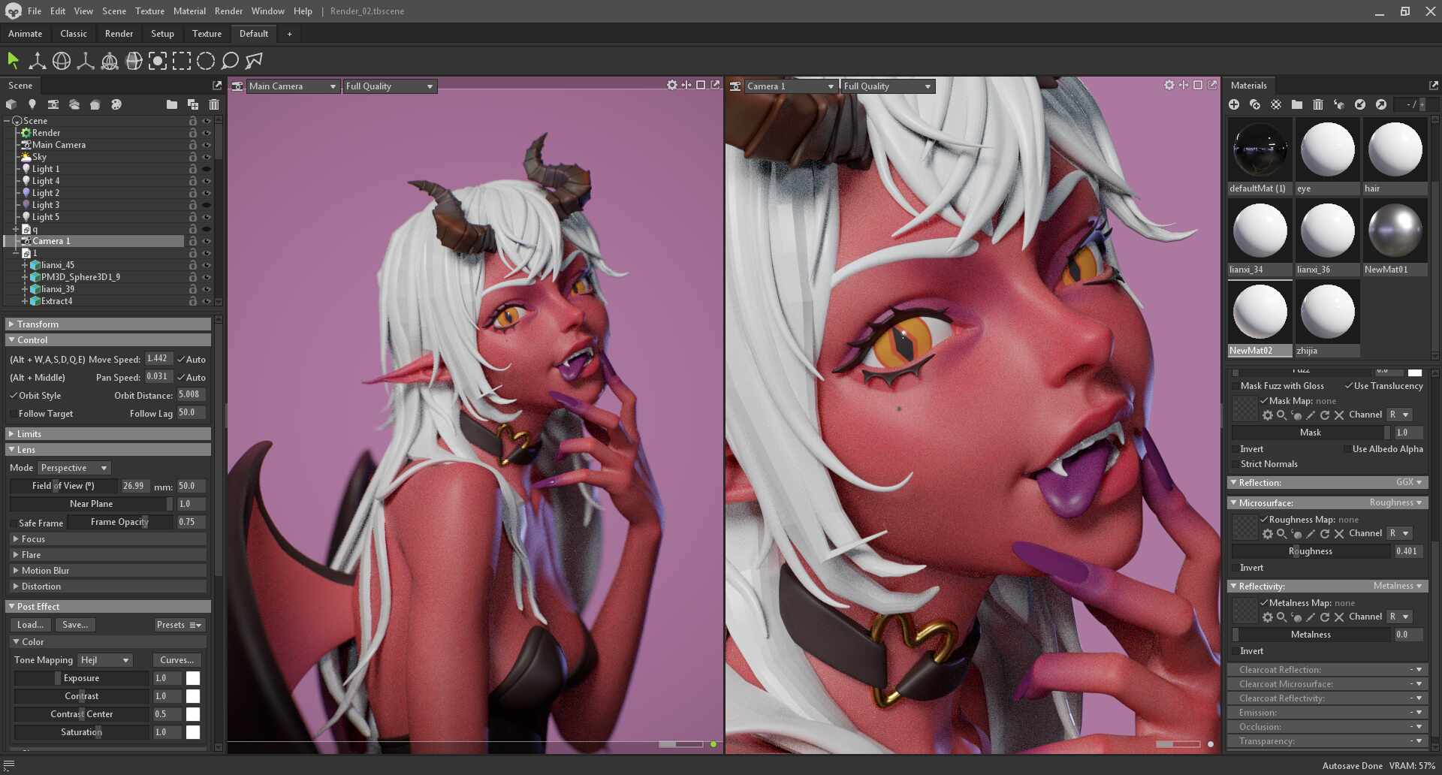Open the Tone Mapping Hejl dropdown
This screenshot has height=775, width=1442.
[105, 660]
